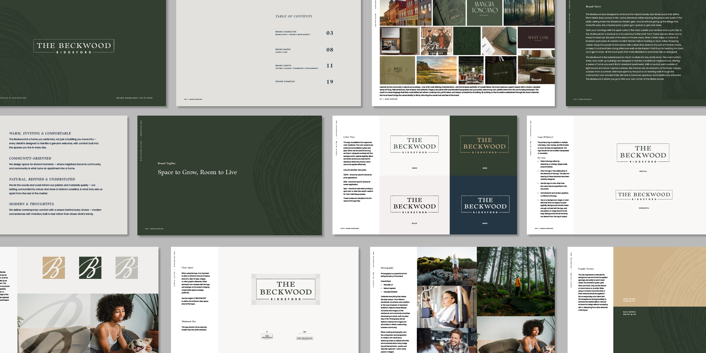Click the minimum size logo marked 1.5"
Image resolution: width=706 pixels, height=353 pixels.
[305, 338]
